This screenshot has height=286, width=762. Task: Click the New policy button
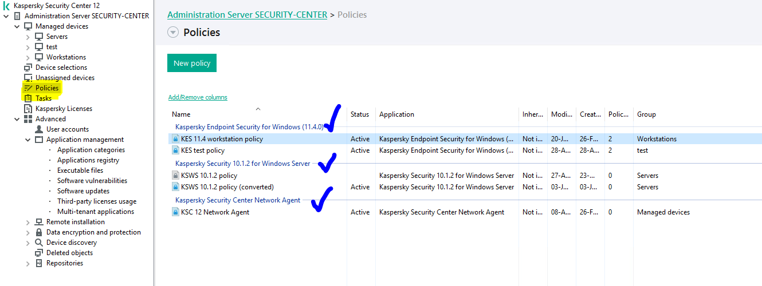pos(192,63)
